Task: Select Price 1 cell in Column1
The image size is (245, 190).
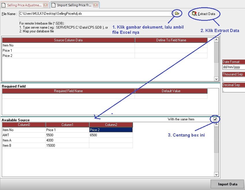Action: coord(67,130)
